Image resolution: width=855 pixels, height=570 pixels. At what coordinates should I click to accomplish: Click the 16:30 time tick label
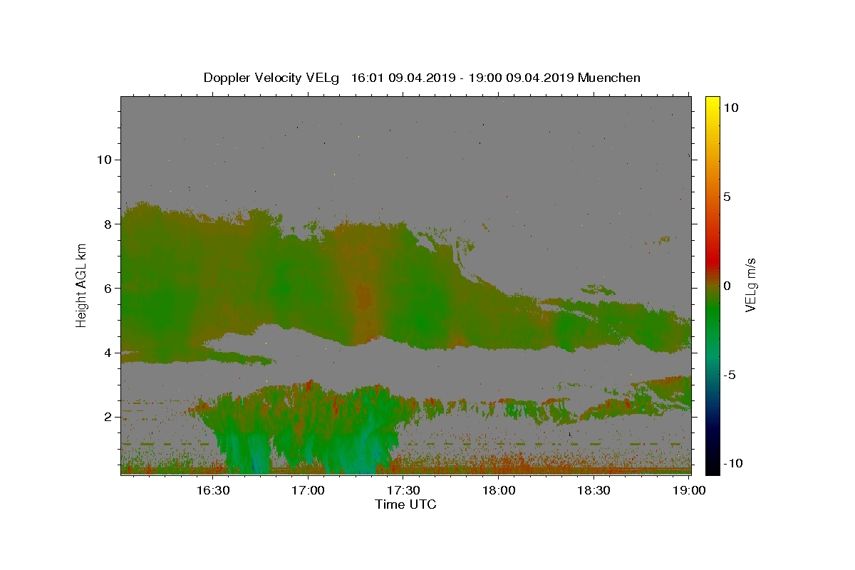coord(213,490)
